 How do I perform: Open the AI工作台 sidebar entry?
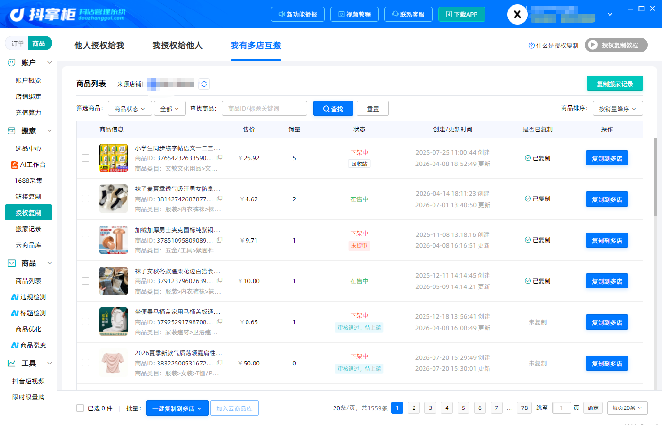point(28,165)
